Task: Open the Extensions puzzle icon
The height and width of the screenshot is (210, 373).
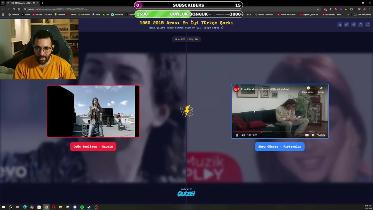Action: [x=351, y=9]
